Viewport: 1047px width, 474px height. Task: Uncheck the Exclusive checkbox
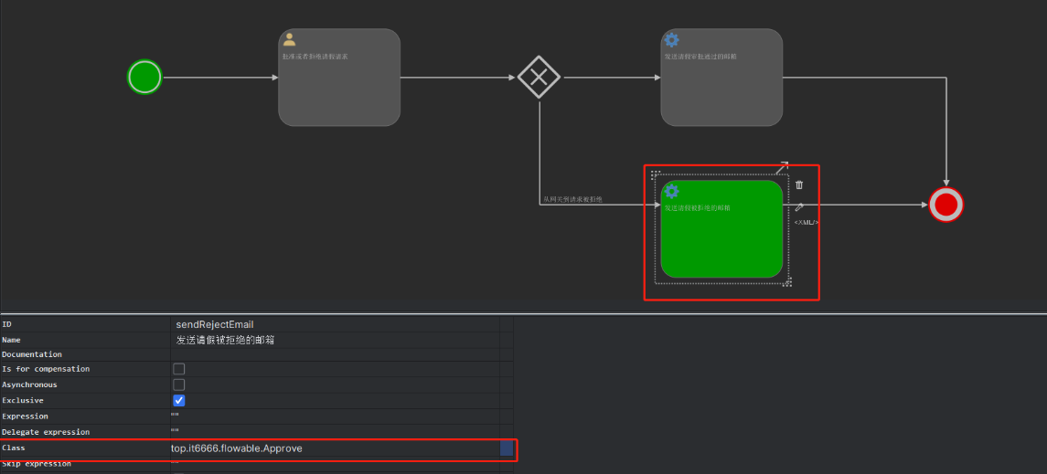[179, 400]
